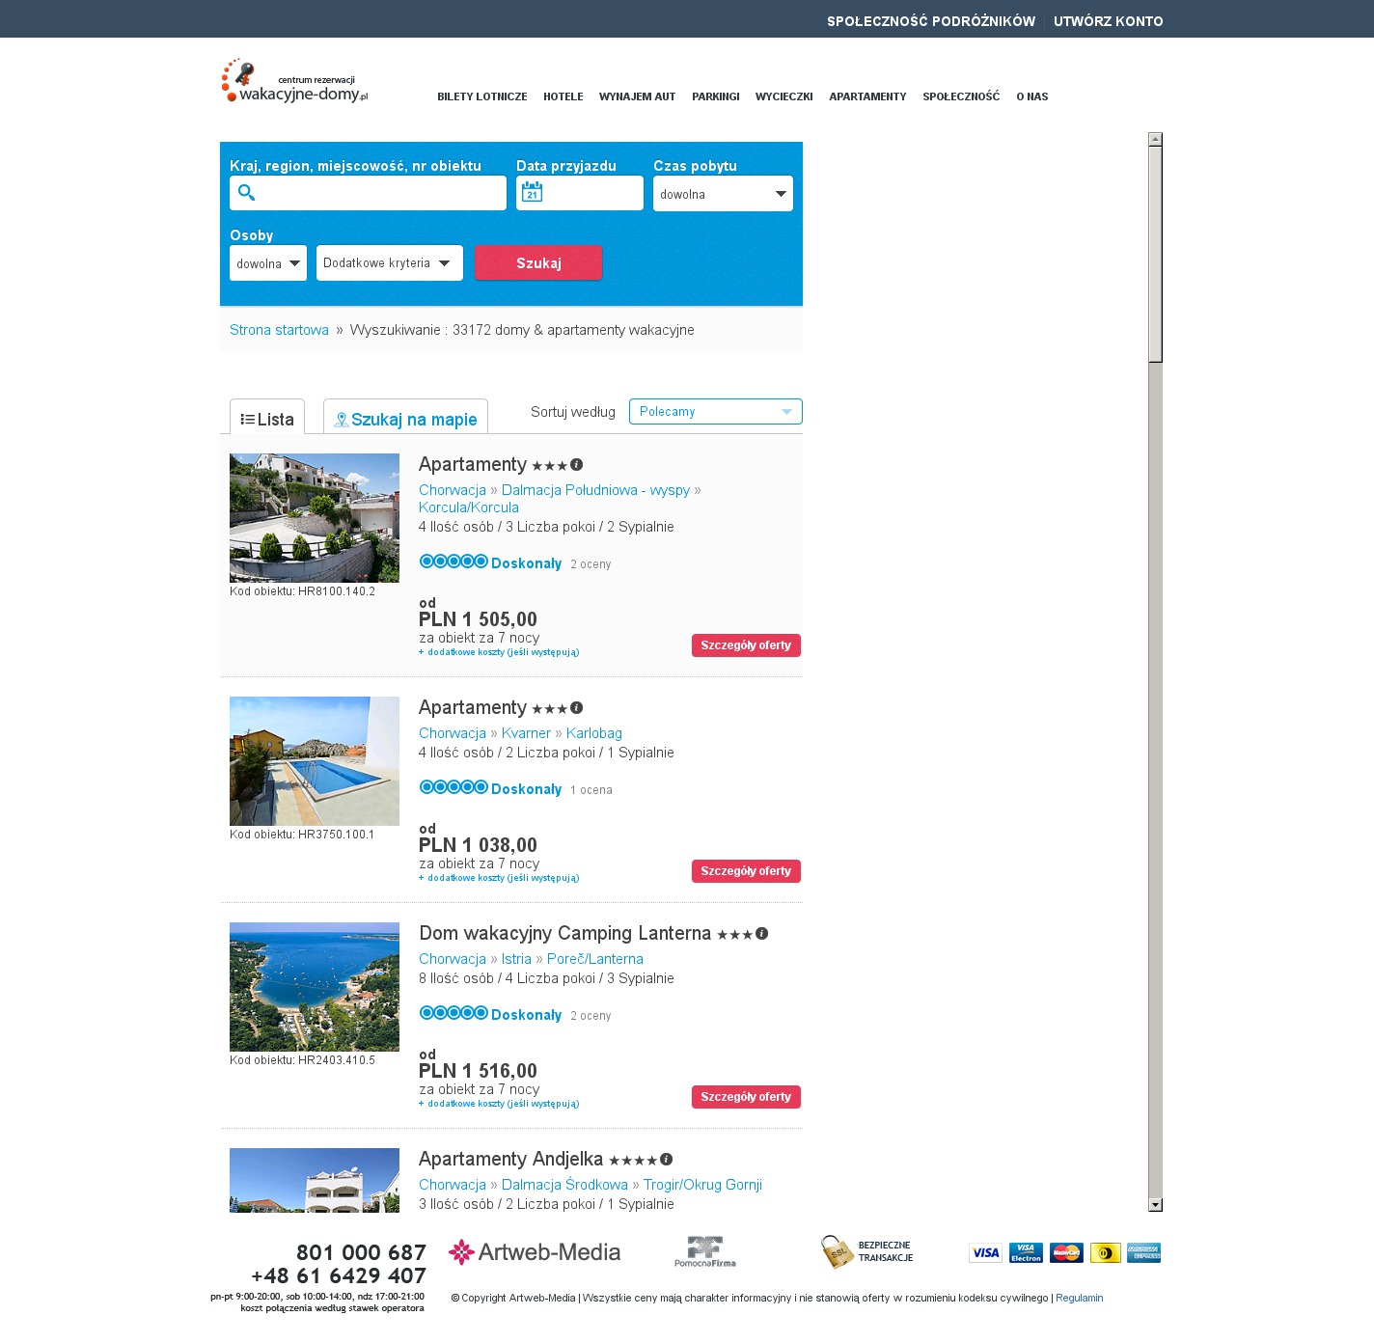Image resolution: width=1374 pixels, height=1343 pixels.
Task: Open Społeczność in the main menu
Action: [x=961, y=96]
